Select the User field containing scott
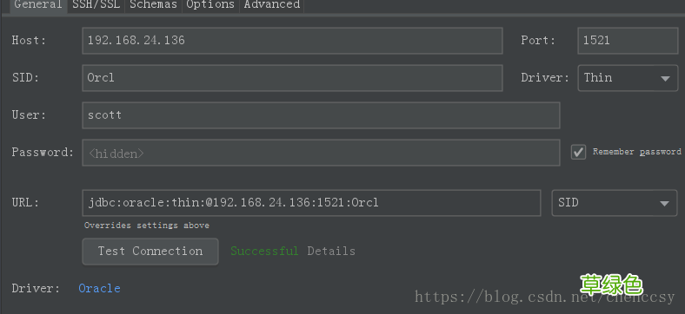The height and width of the screenshot is (314, 685). pyautogui.click(x=321, y=115)
